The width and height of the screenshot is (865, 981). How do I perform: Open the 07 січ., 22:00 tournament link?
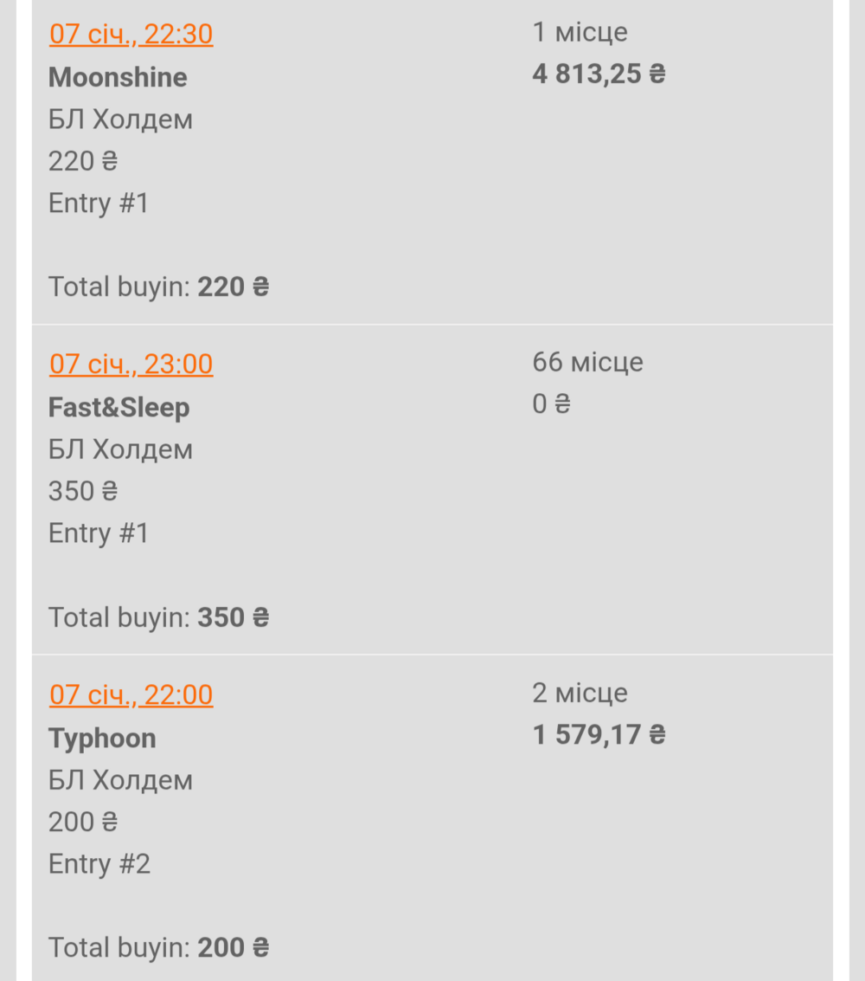pyautogui.click(x=131, y=694)
